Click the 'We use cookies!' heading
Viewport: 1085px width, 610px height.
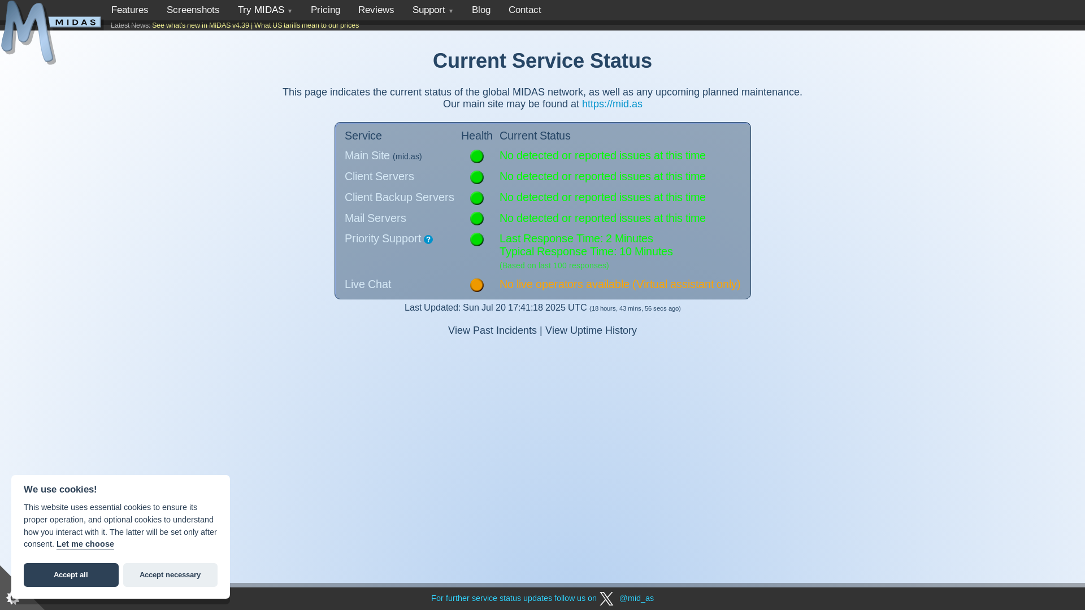pyautogui.click(x=60, y=489)
